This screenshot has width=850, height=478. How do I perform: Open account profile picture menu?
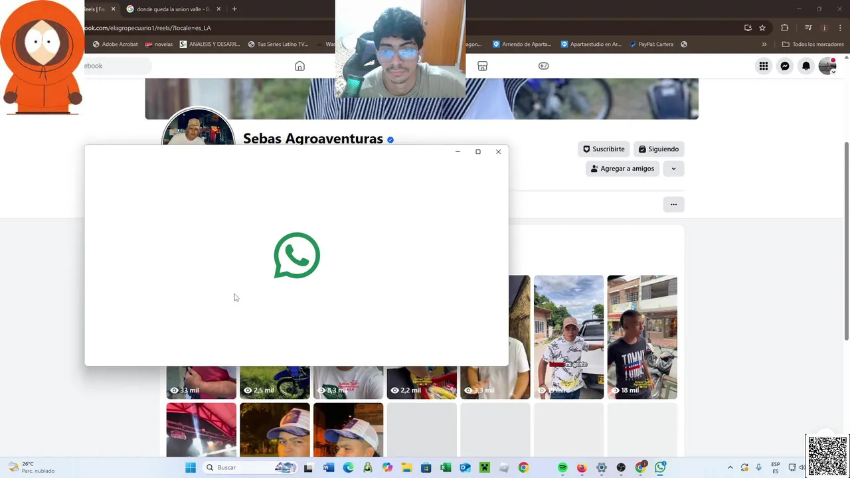point(827,66)
